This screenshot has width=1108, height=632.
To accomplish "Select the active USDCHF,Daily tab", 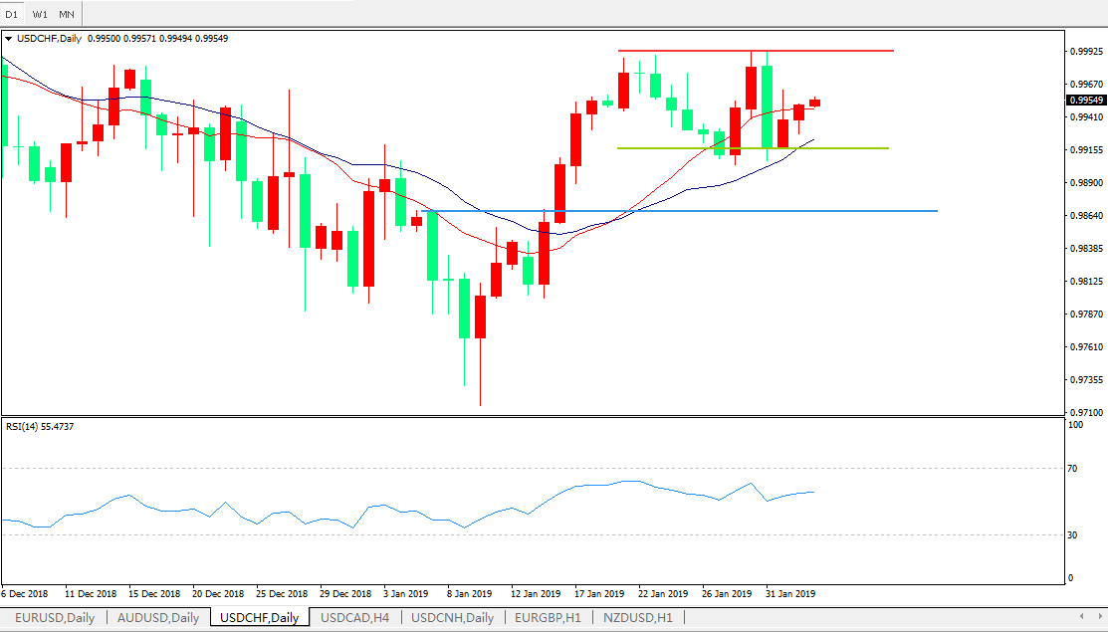I will (x=259, y=618).
